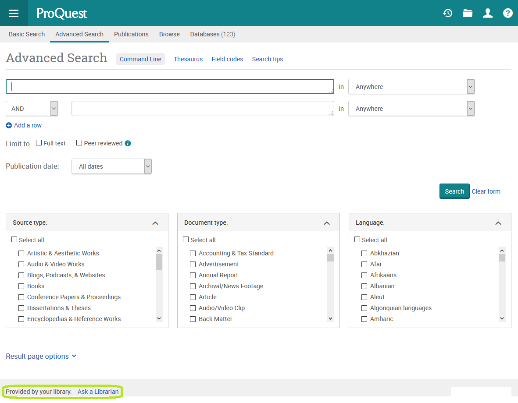Check Advertisement document type
The image size is (518, 403).
193,265
